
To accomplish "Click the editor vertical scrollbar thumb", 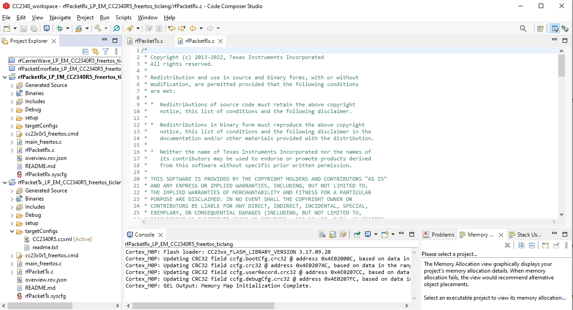I will tap(561, 65).
